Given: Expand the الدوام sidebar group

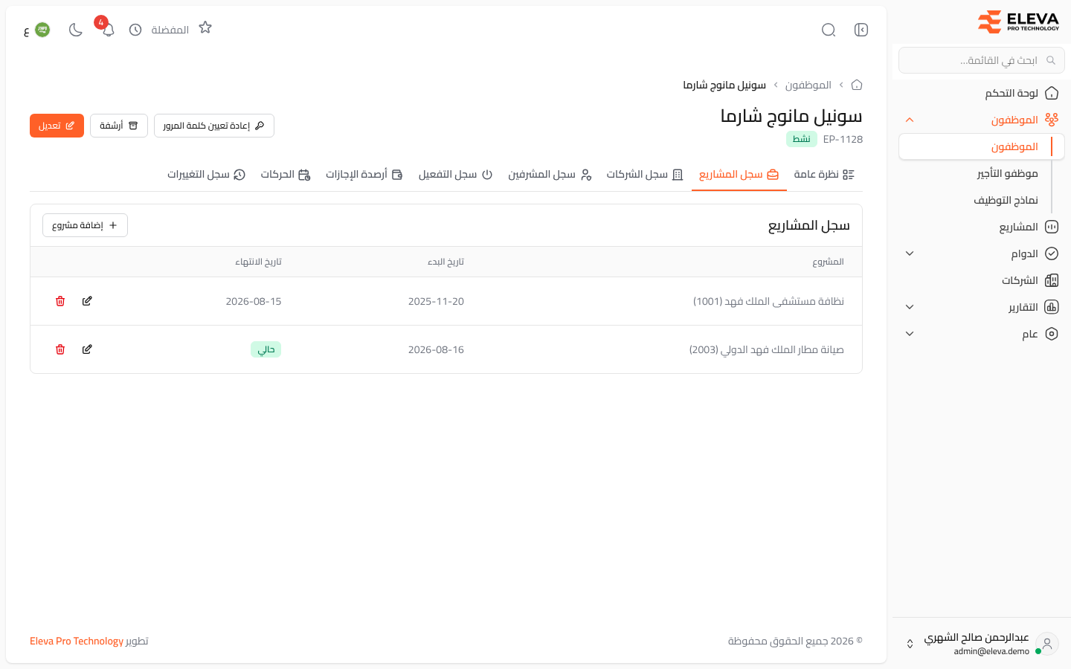Looking at the screenshot, I should [x=909, y=253].
